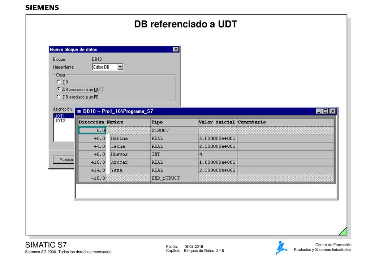Click the INT type cell for Huevos
Image resolution: width=370 pixels, height=256 pixels.
pos(175,155)
